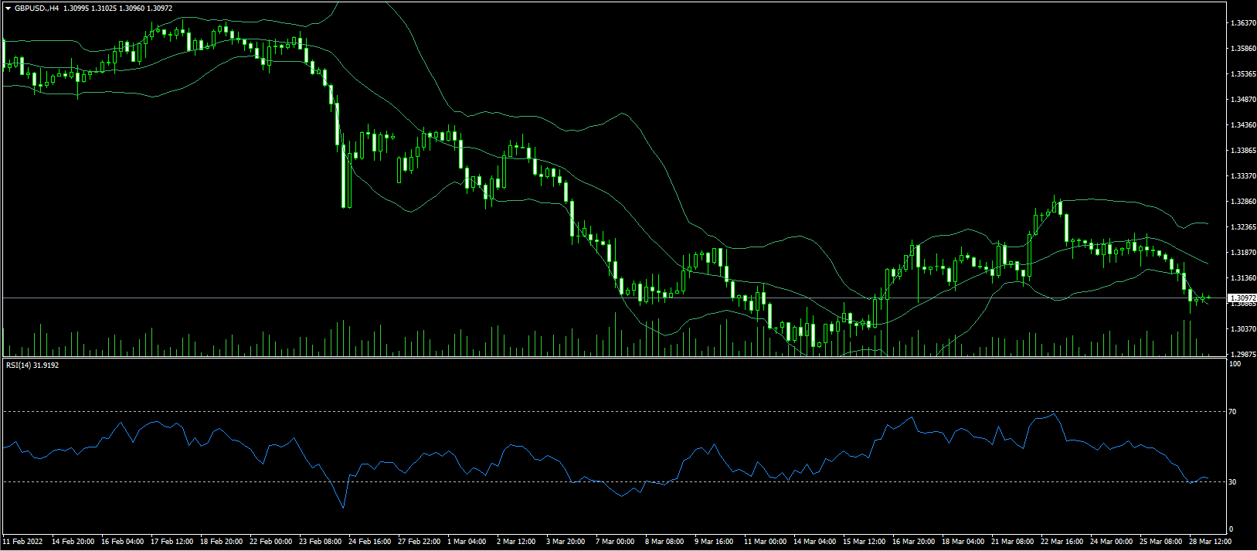Click the 25 Mar 08:00 time label
The width and height of the screenshot is (1257, 551).
coord(1161,542)
